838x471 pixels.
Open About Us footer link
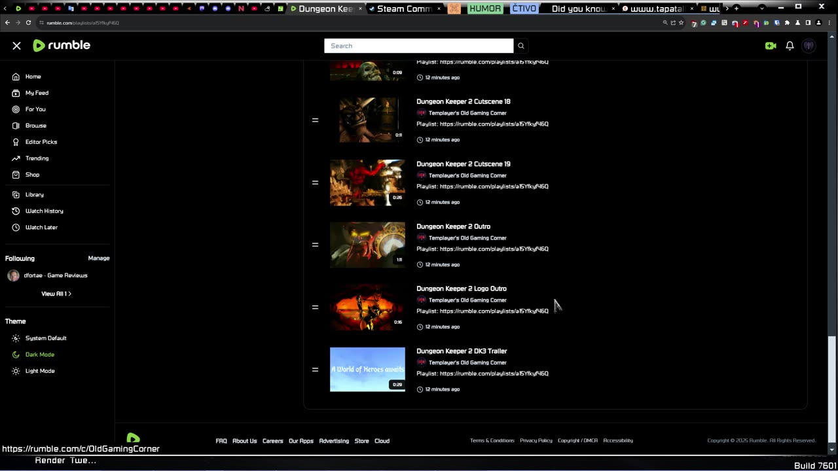tap(245, 441)
